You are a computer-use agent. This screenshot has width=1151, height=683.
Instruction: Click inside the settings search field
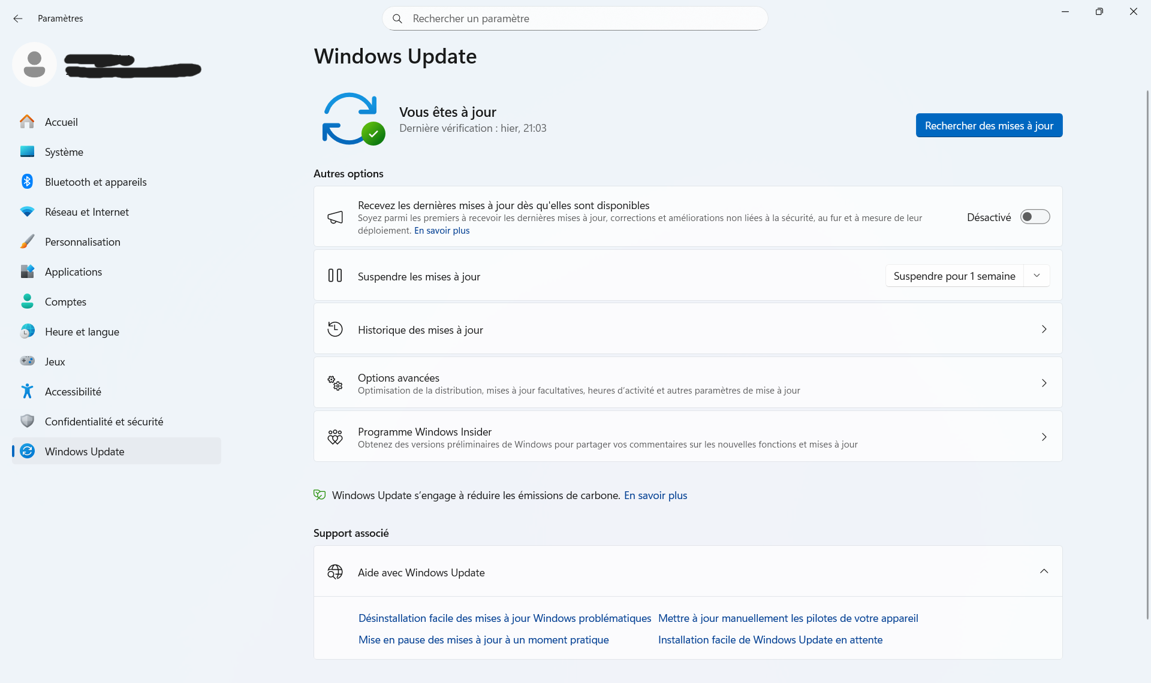pos(574,19)
